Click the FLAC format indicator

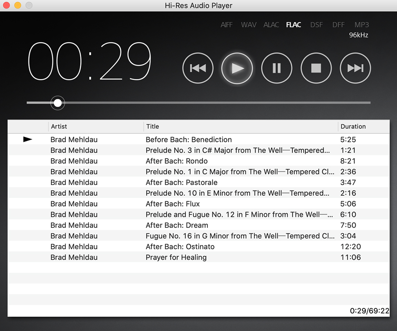coord(293,25)
